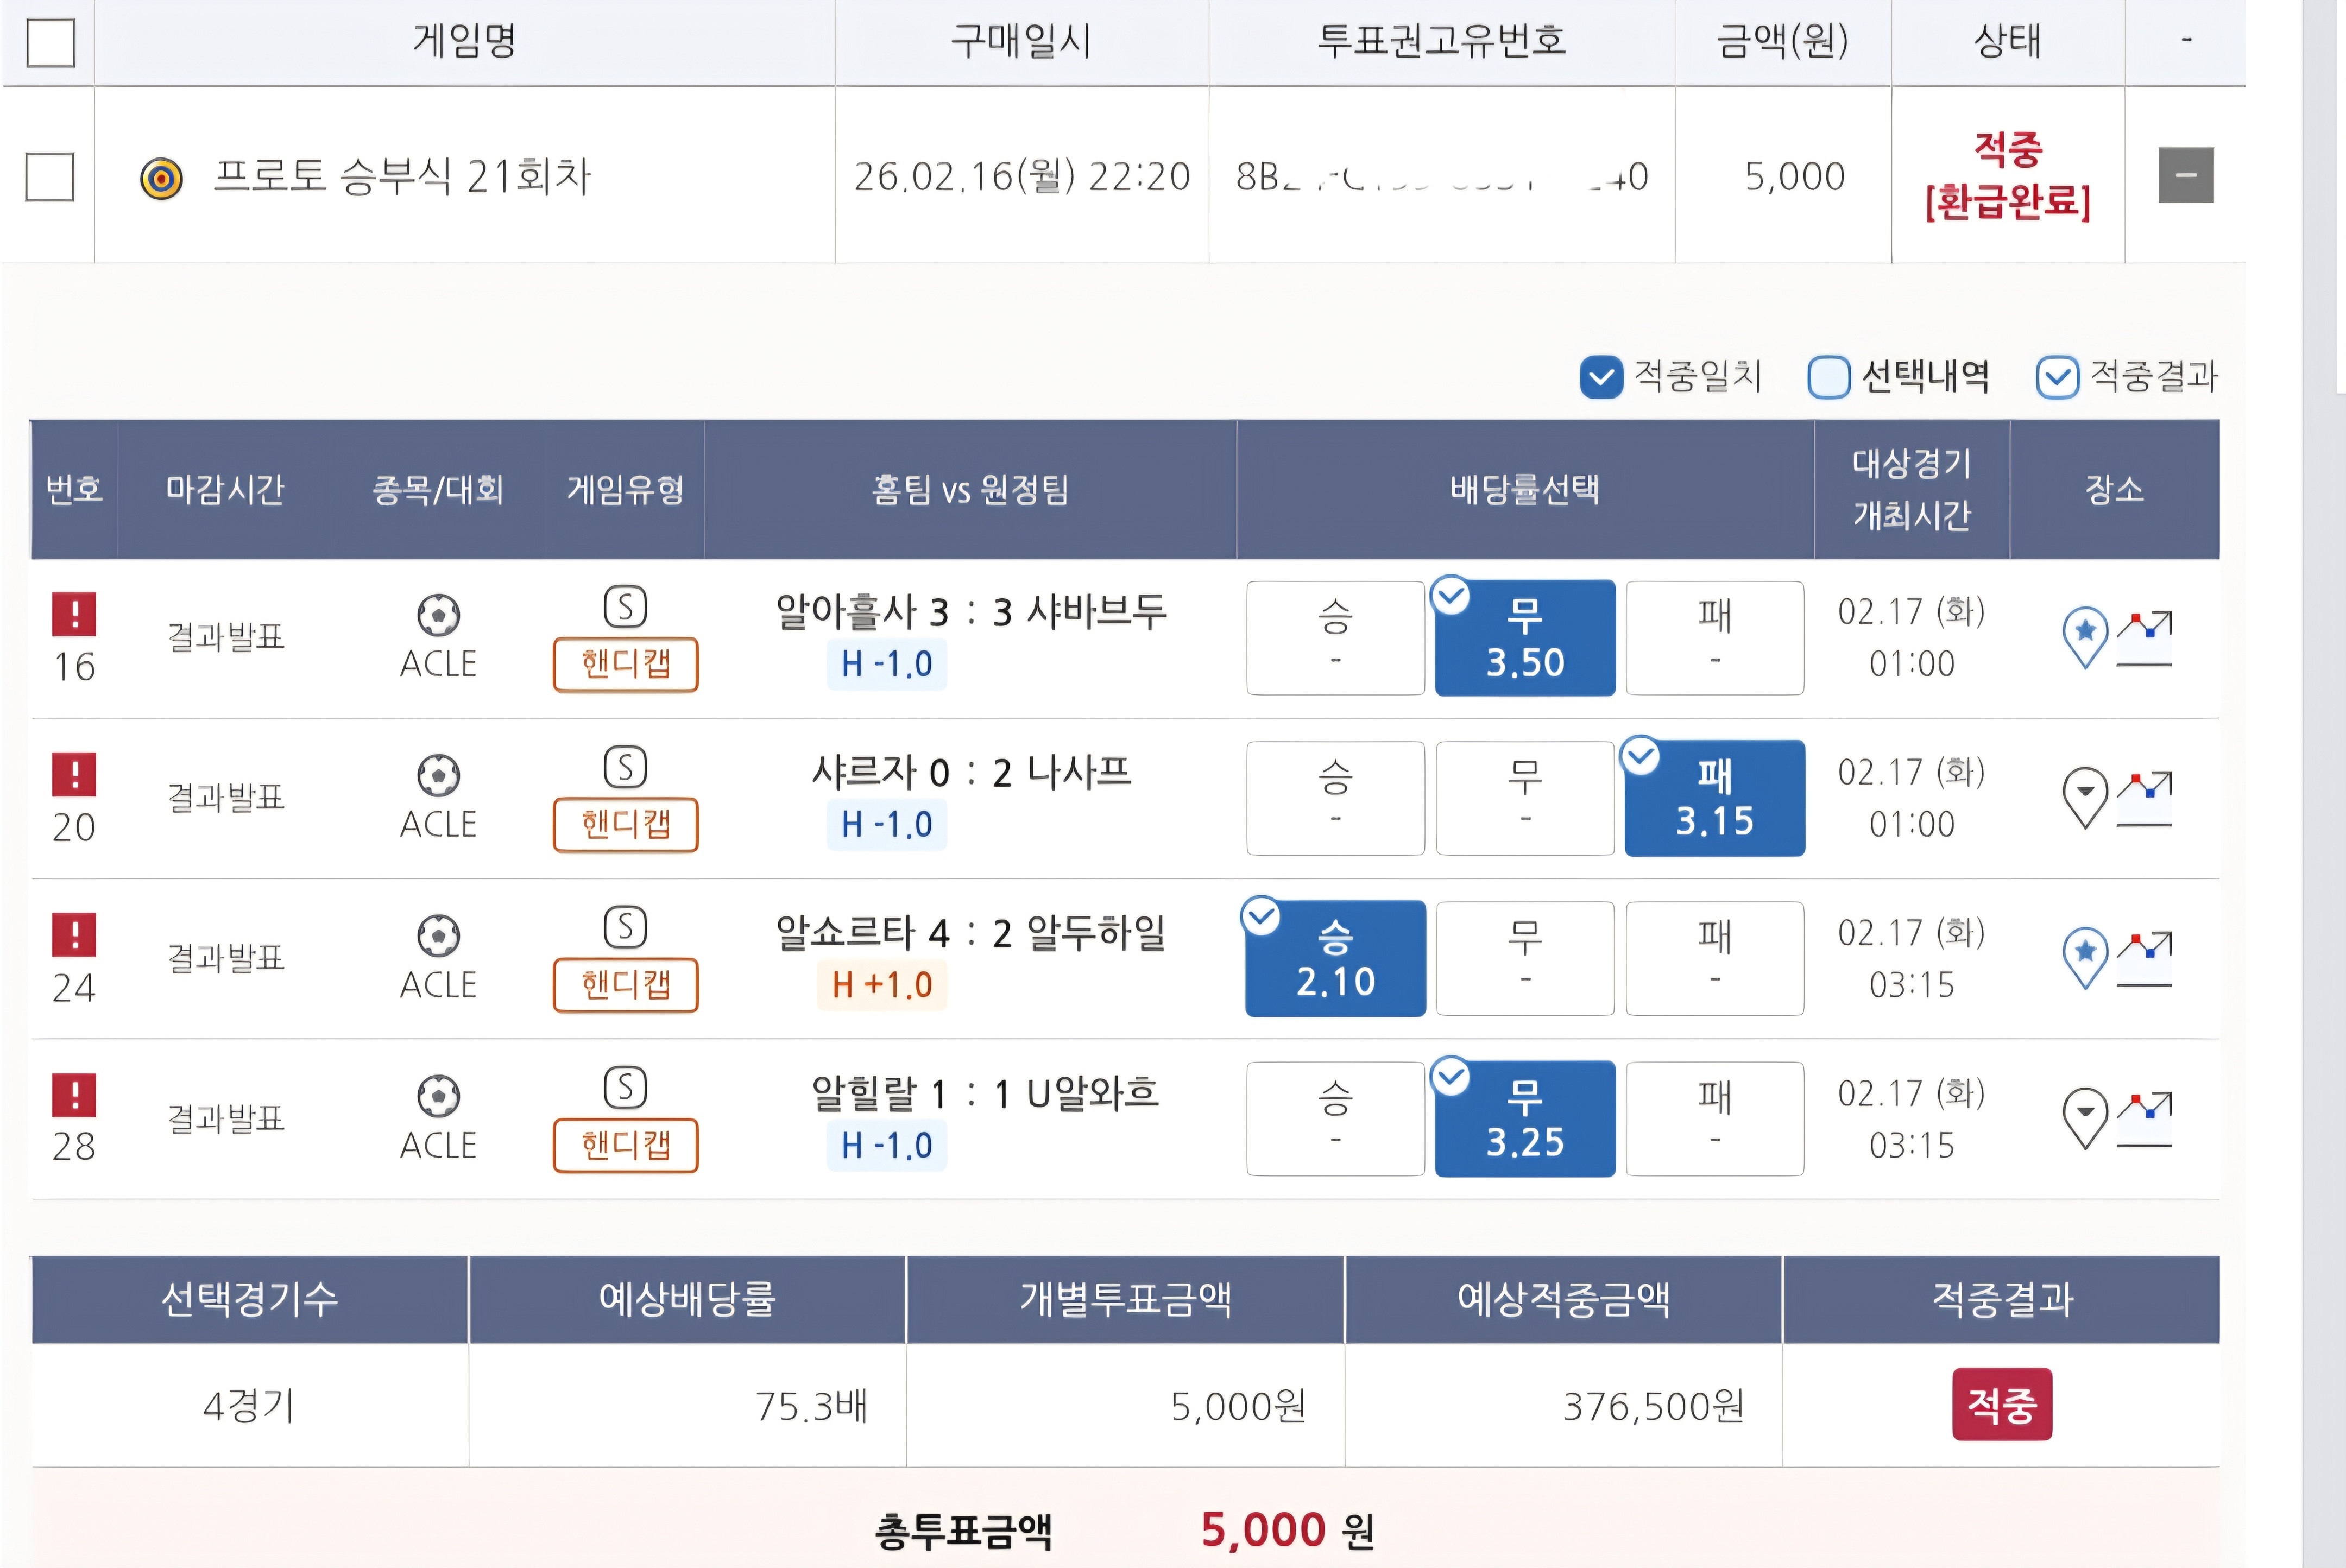
Task: Click the 프로토 승부식 21회차 game name
Action: tap(401, 177)
